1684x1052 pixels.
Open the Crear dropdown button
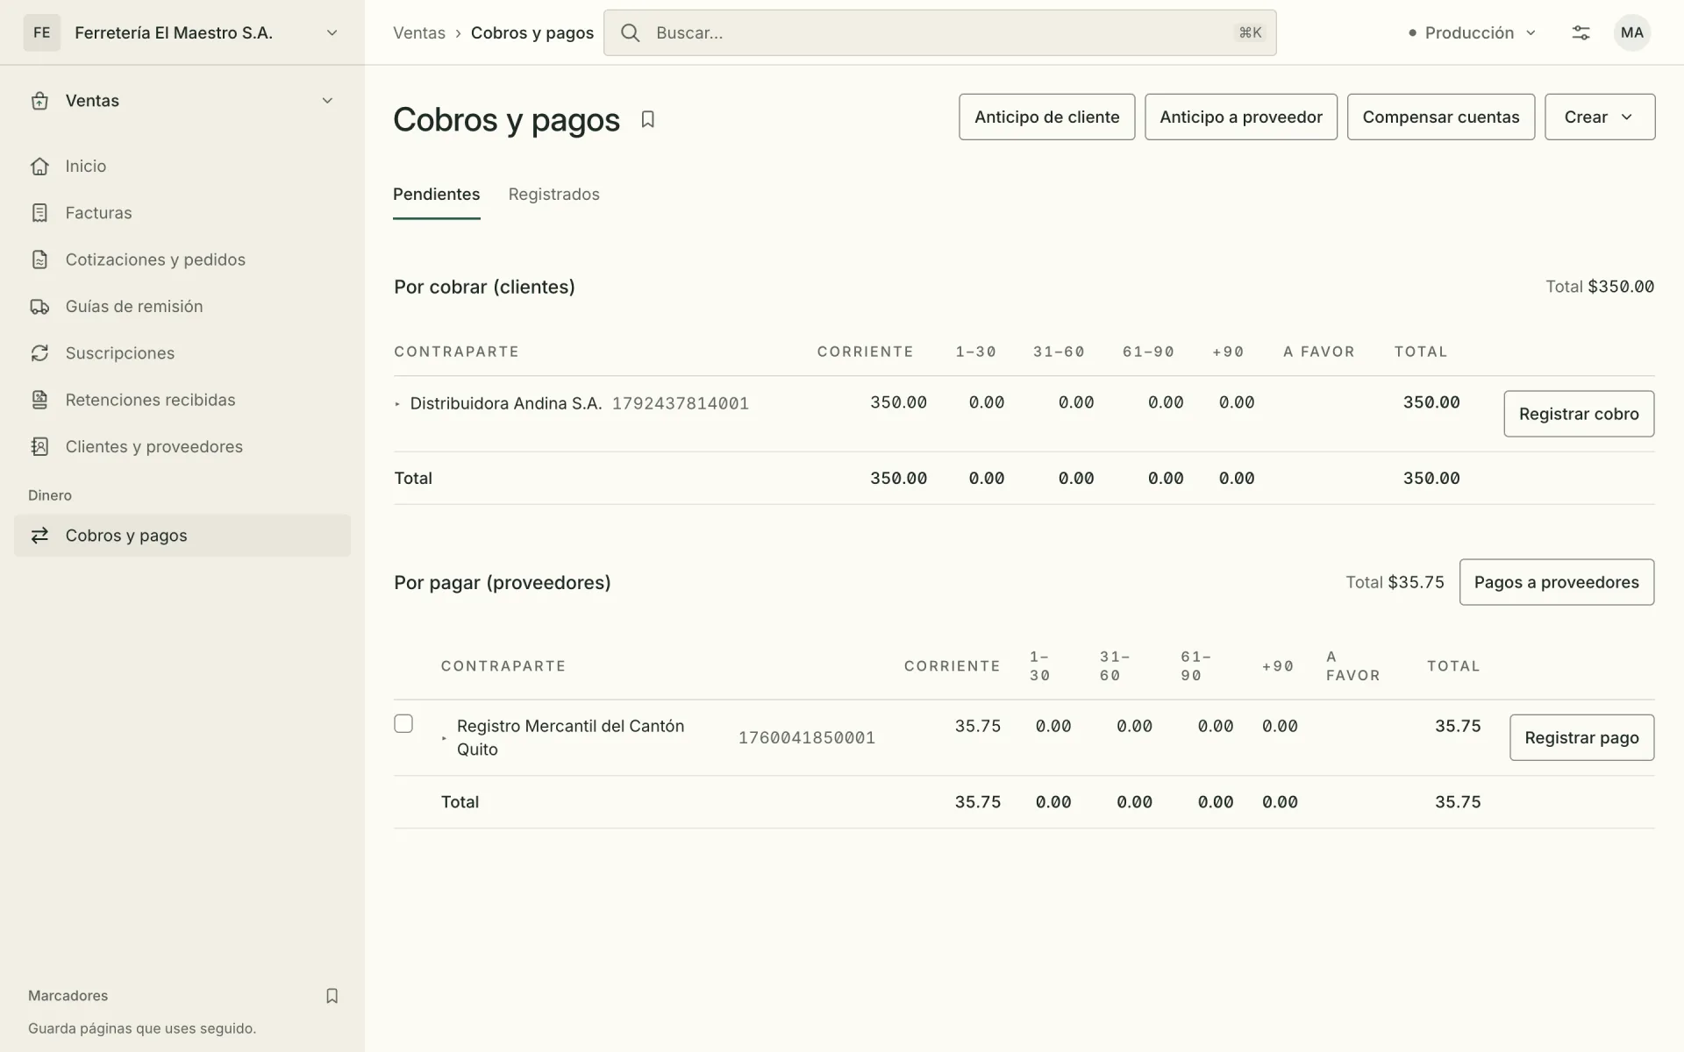pyautogui.click(x=1600, y=117)
